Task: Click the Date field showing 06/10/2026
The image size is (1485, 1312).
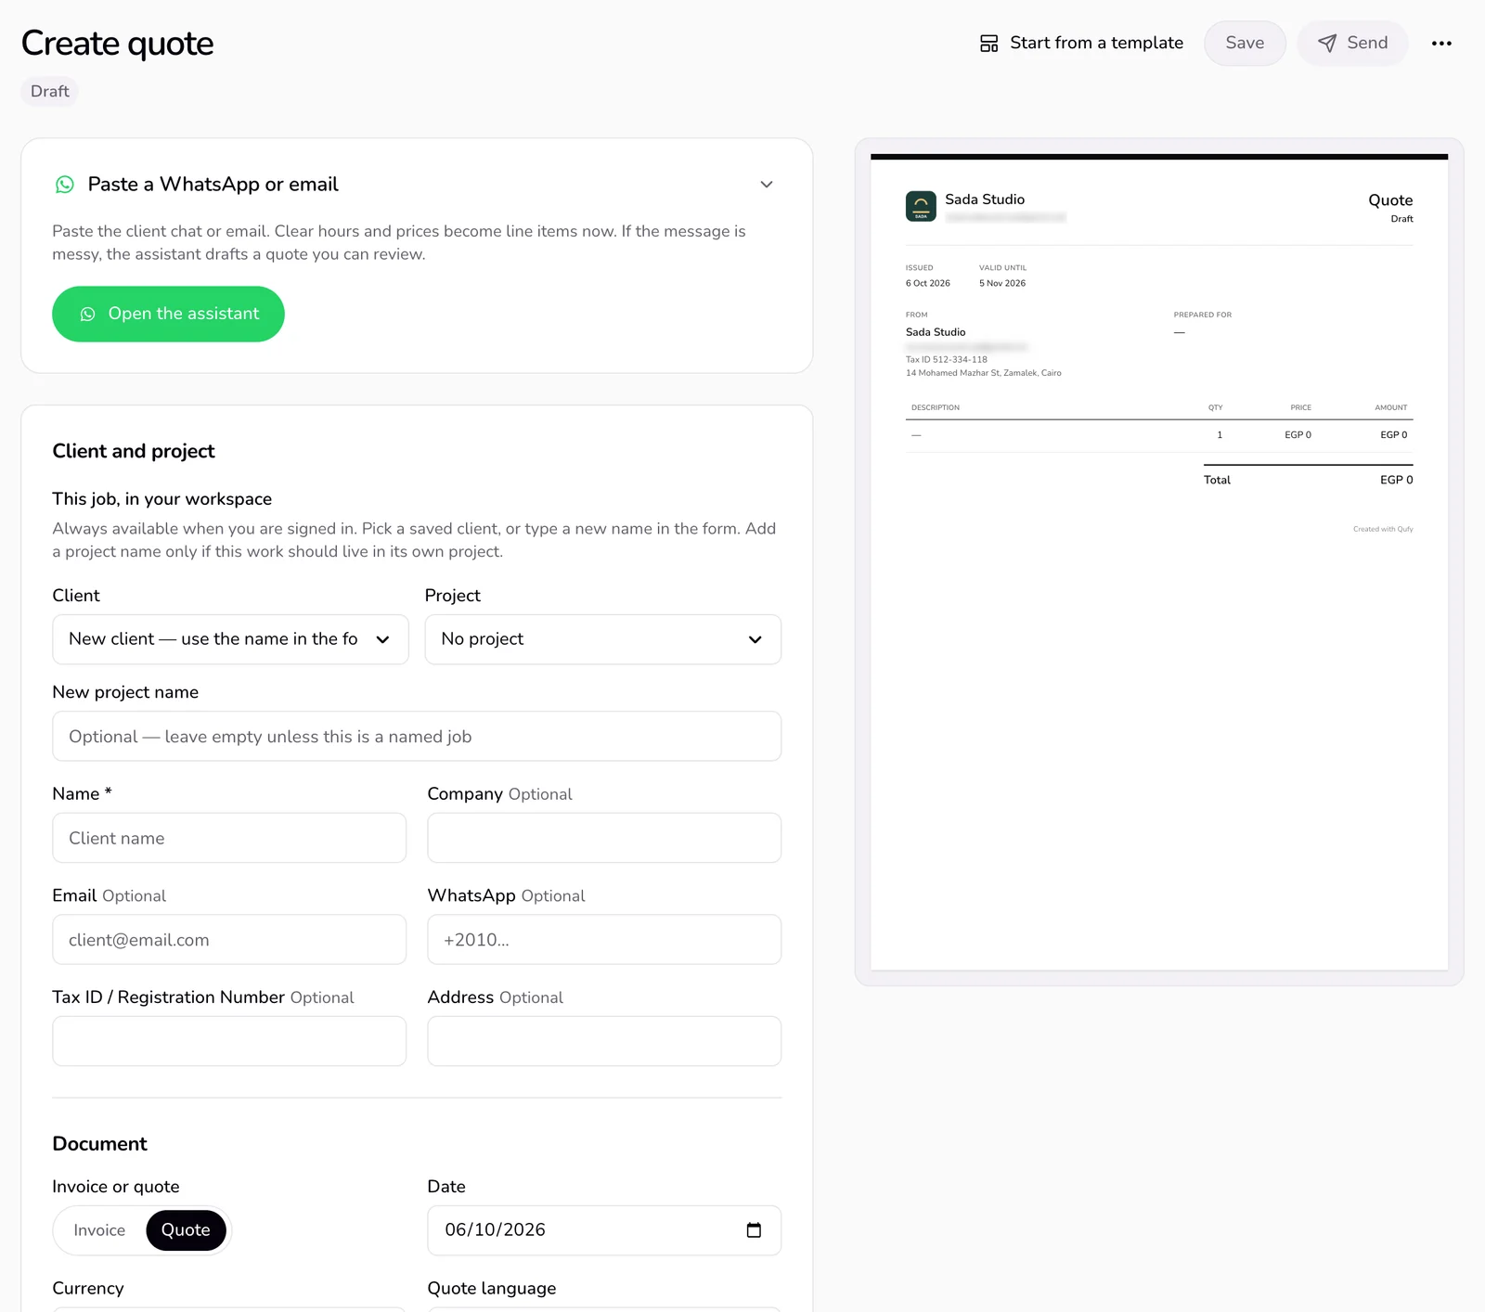Action: point(604,1230)
